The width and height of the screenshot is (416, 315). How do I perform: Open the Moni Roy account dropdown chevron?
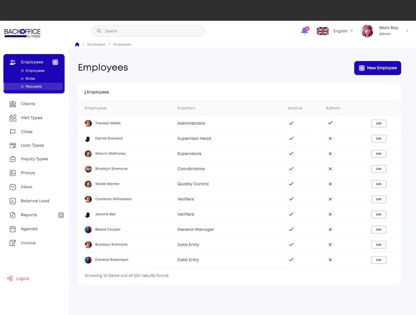click(407, 31)
